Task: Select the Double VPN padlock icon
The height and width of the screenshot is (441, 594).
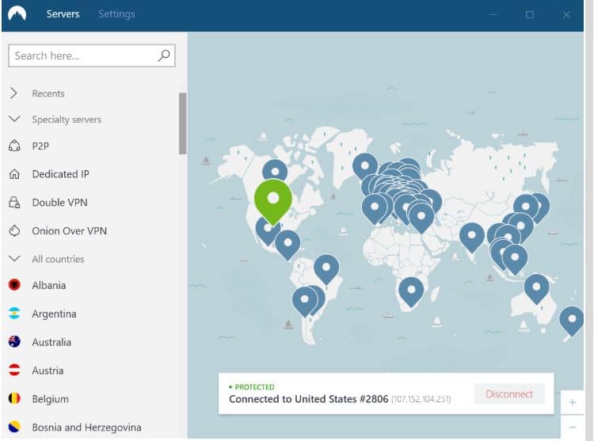Action: click(14, 203)
